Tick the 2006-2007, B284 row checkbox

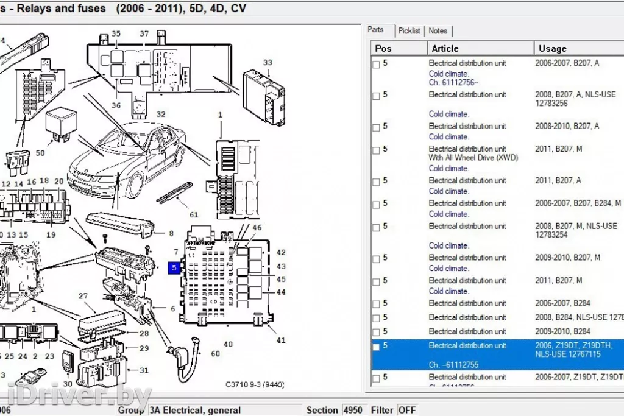(376, 305)
